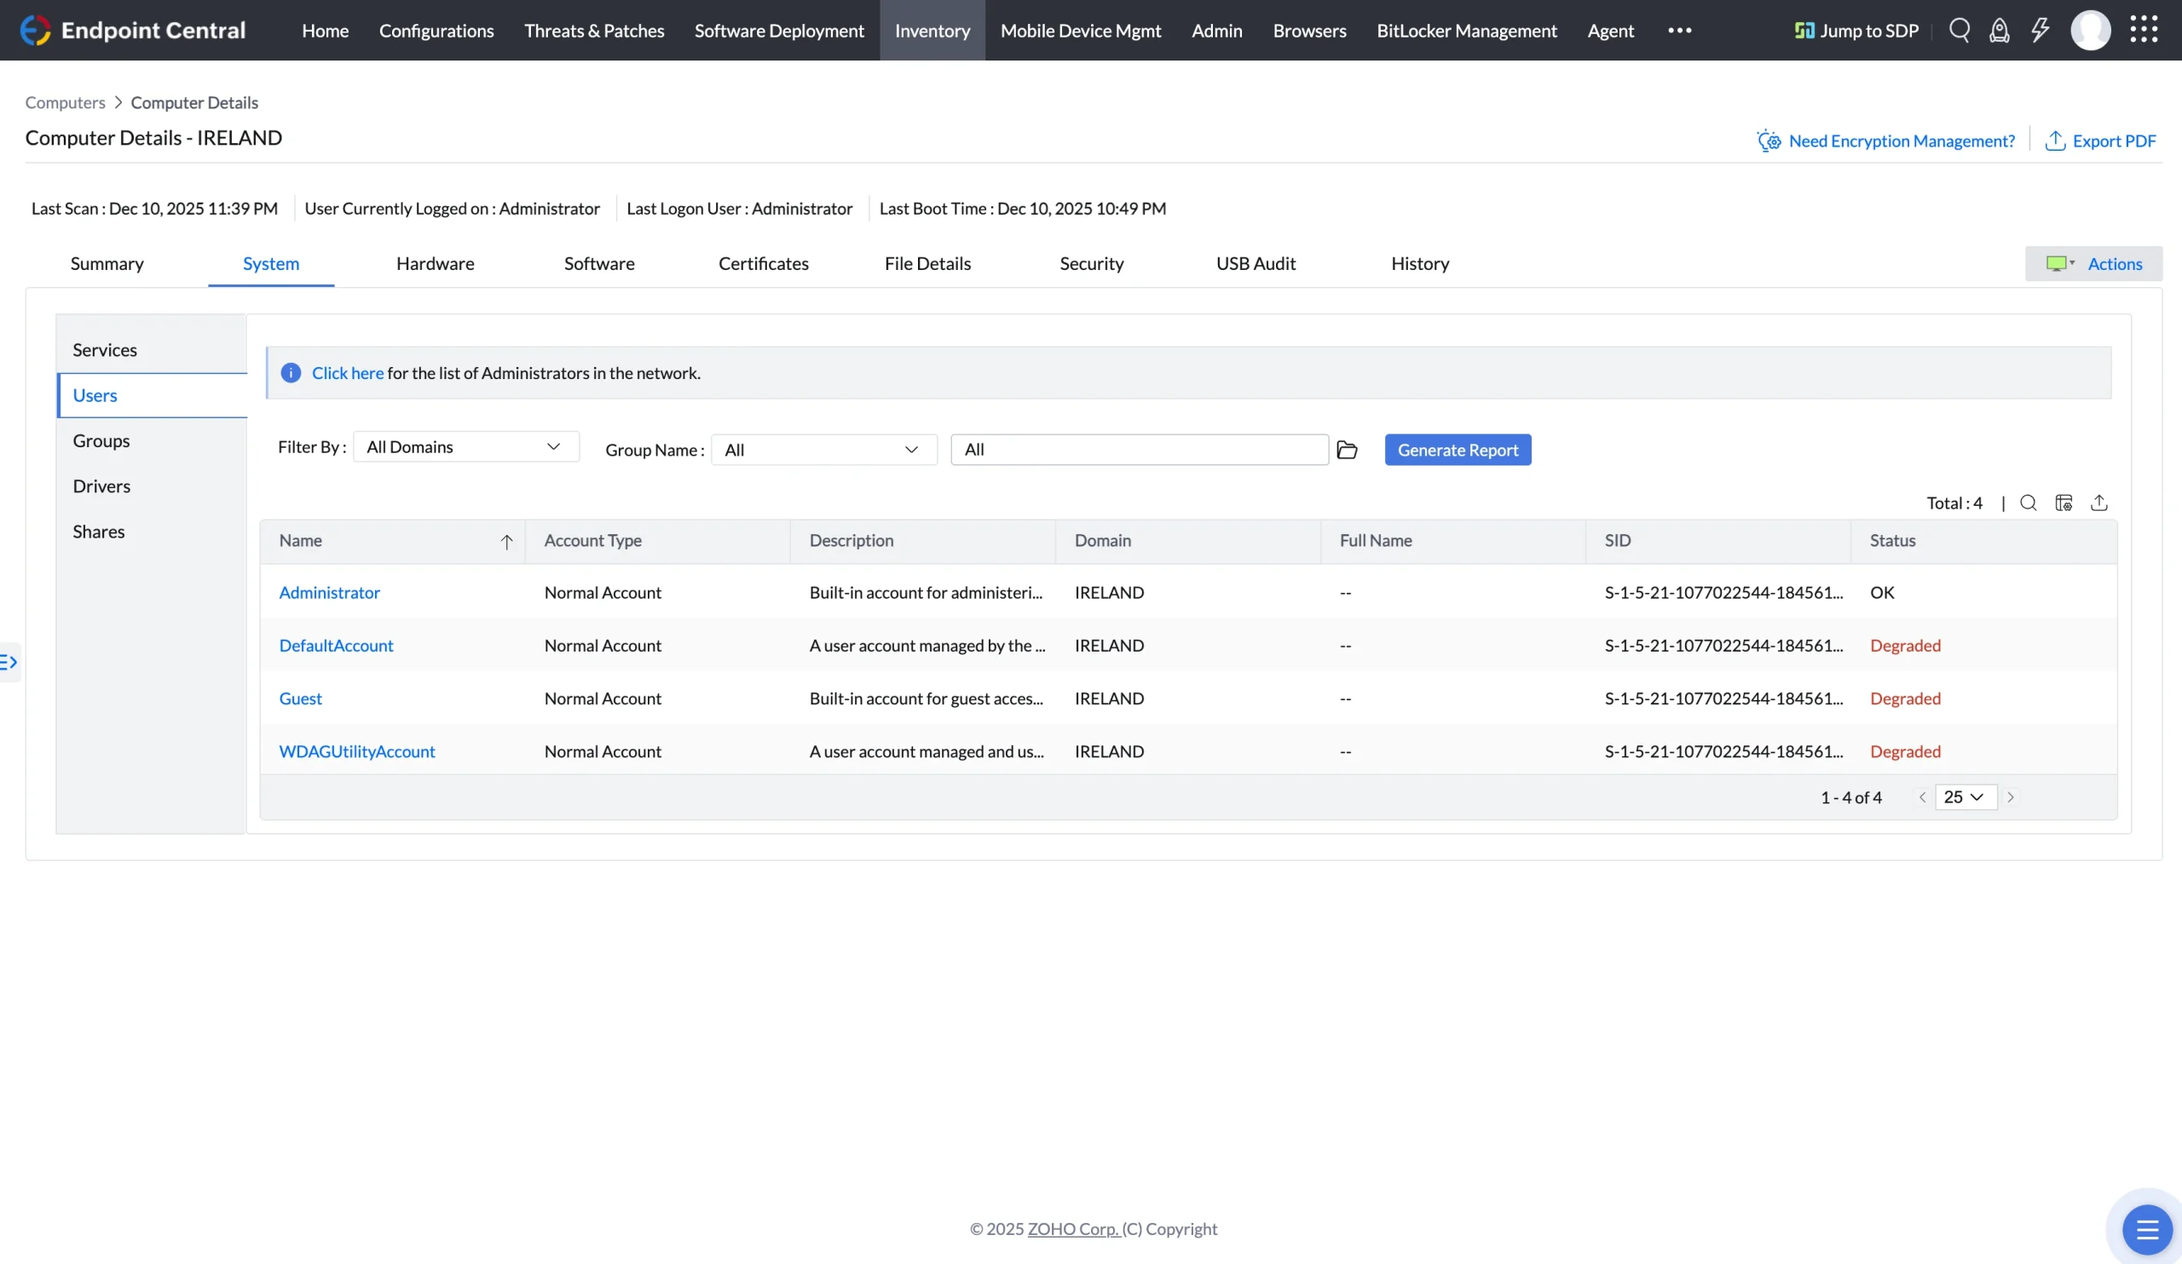Open the DefaultAccount user link
Screen dimensions: 2182x1264
(336, 646)
